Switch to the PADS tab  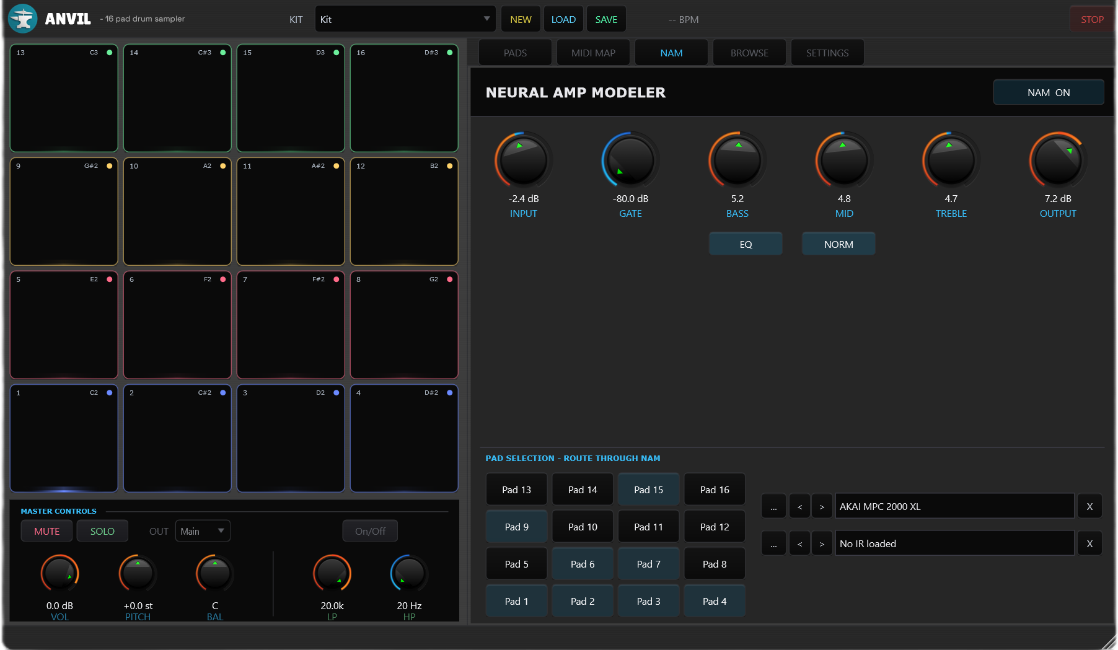(x=515, y=53)
